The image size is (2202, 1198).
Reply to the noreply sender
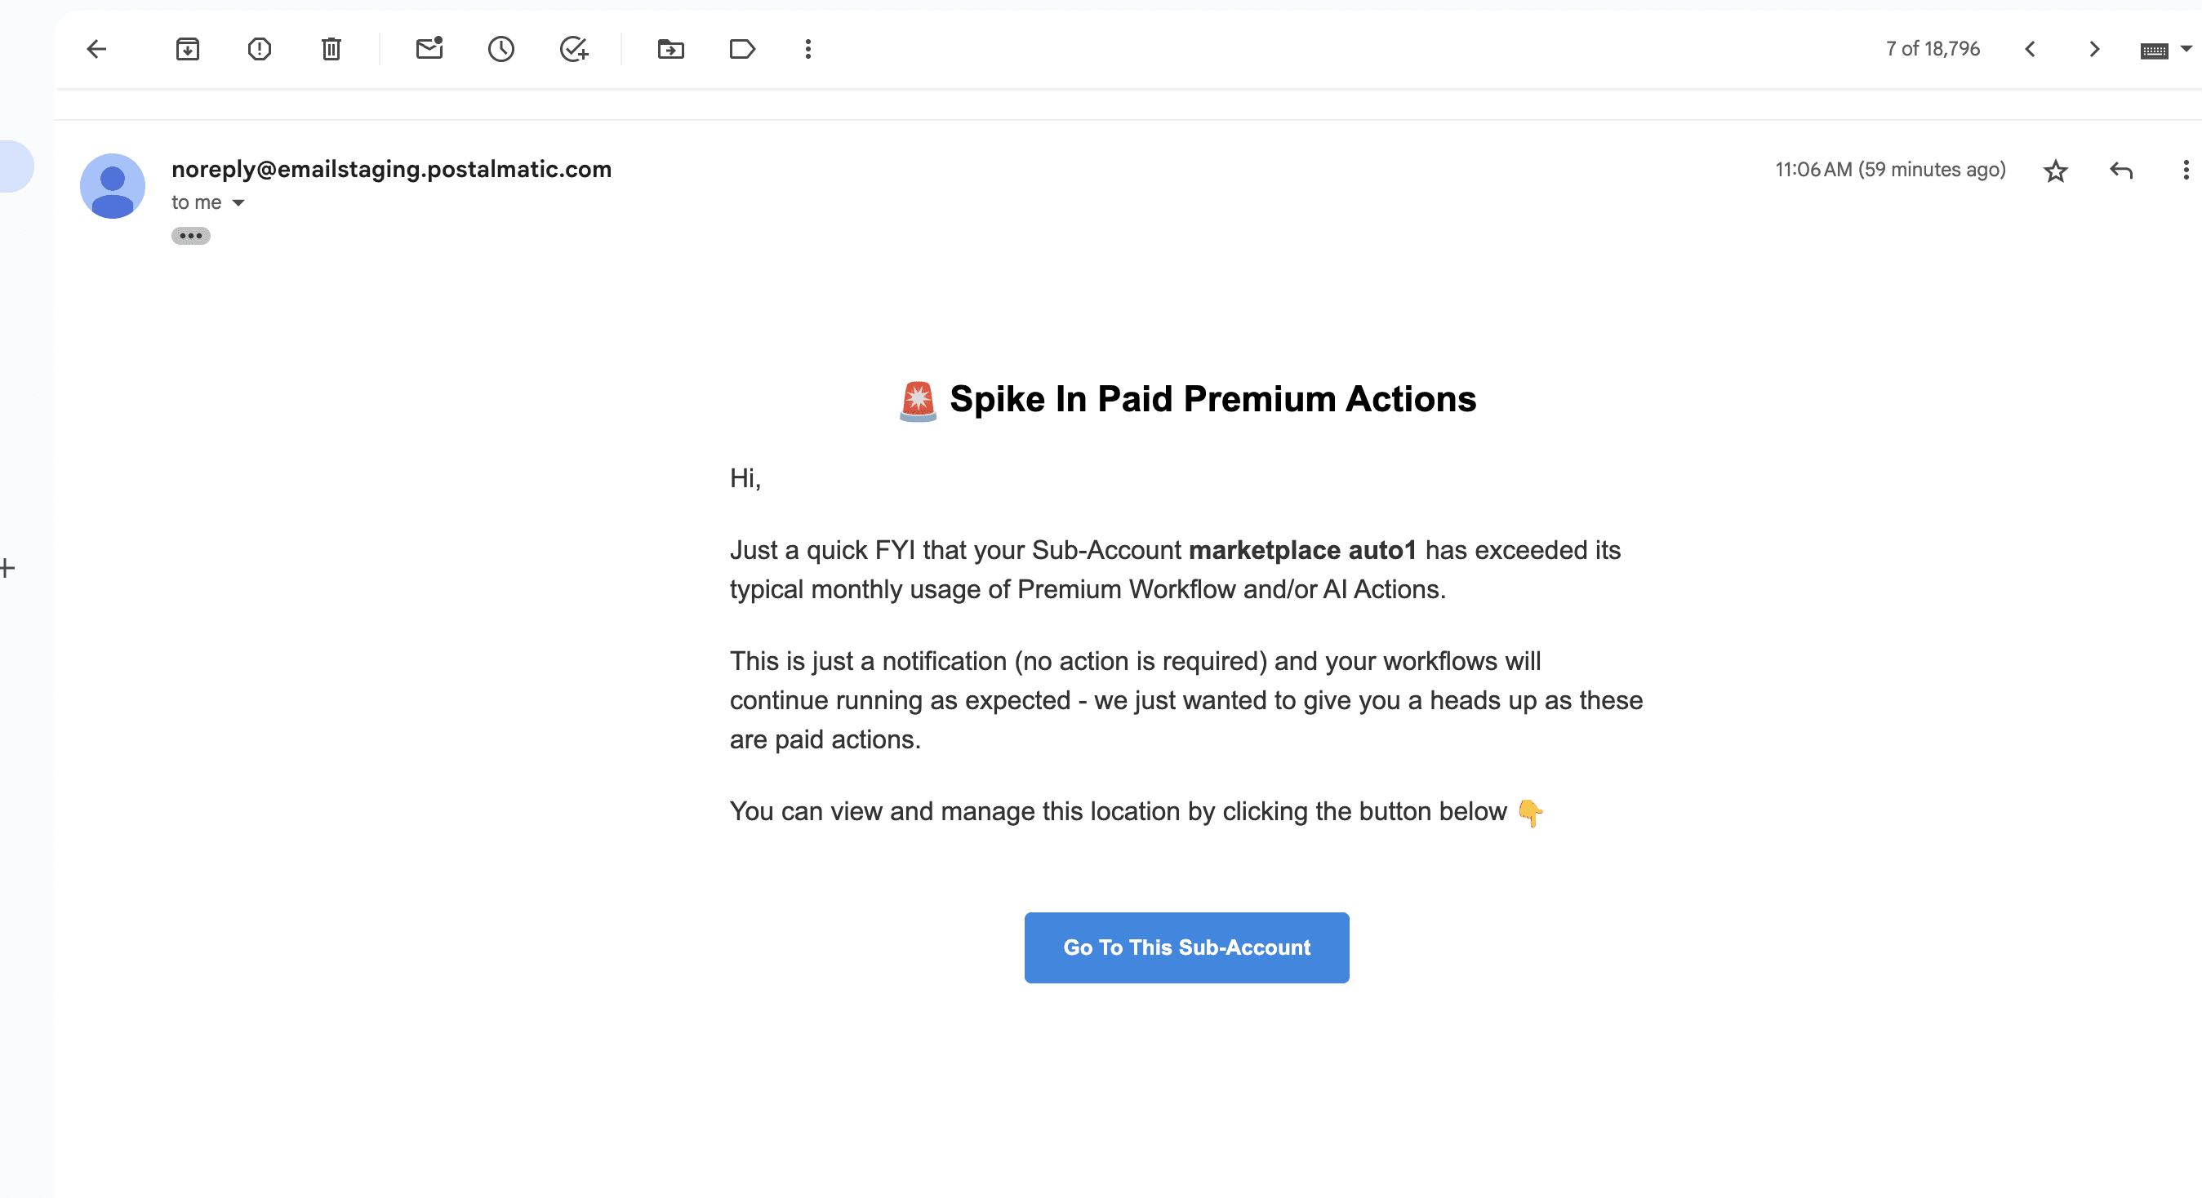(x=2121, y=170)
